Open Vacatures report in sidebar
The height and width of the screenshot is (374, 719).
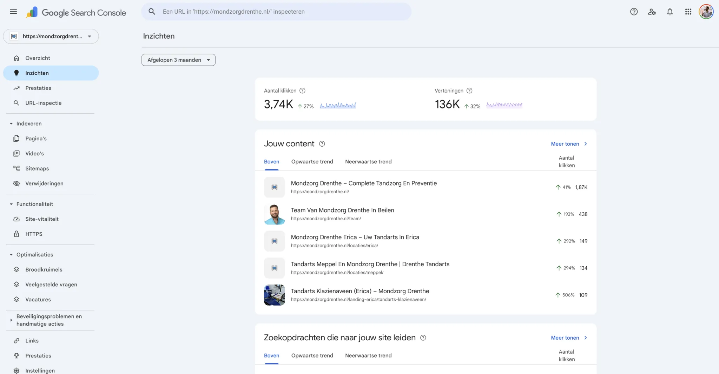[51, 300]
